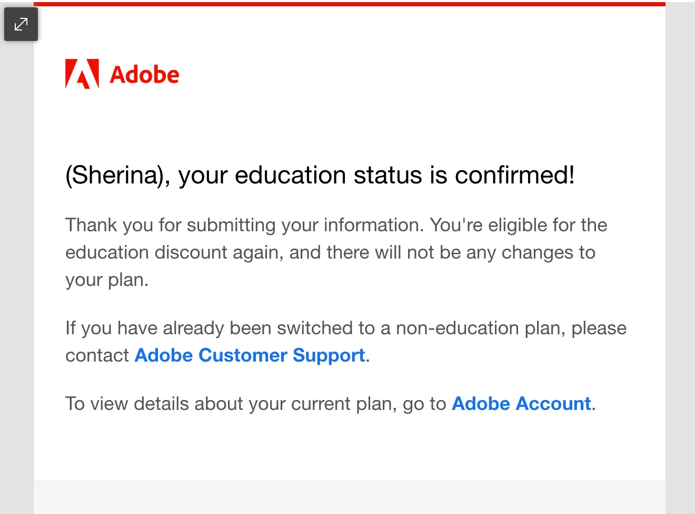695x514 pixels.
Task: Click the 'education discount again' text line
Action: [x=330, y=252]
